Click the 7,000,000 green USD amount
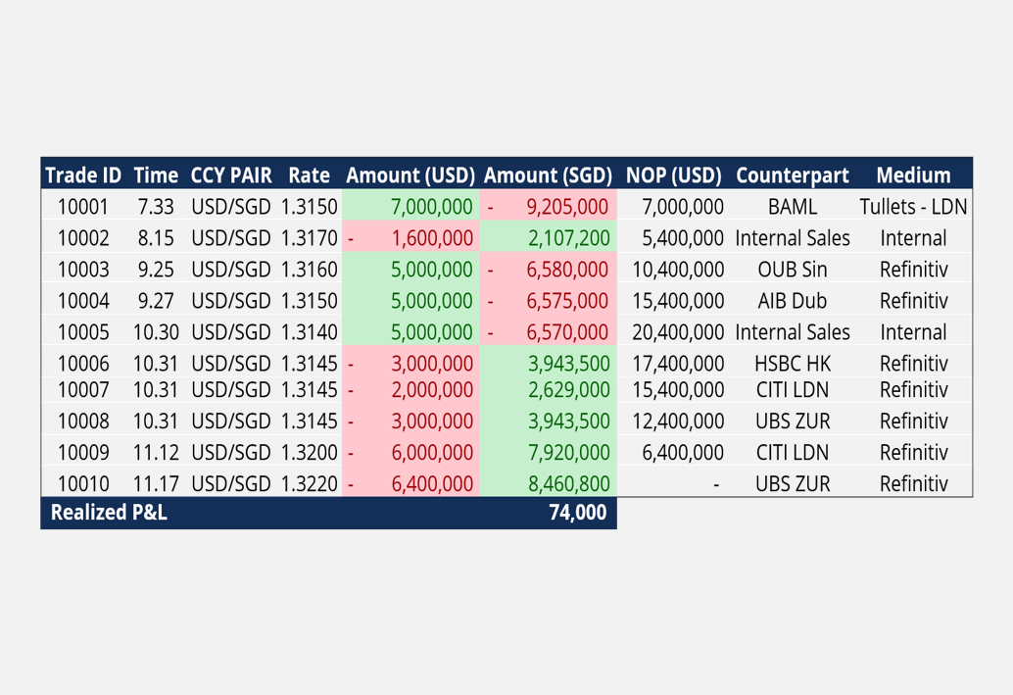This screenshot has width=1013, height=695. pyautogui.click(x=431, y=207)
